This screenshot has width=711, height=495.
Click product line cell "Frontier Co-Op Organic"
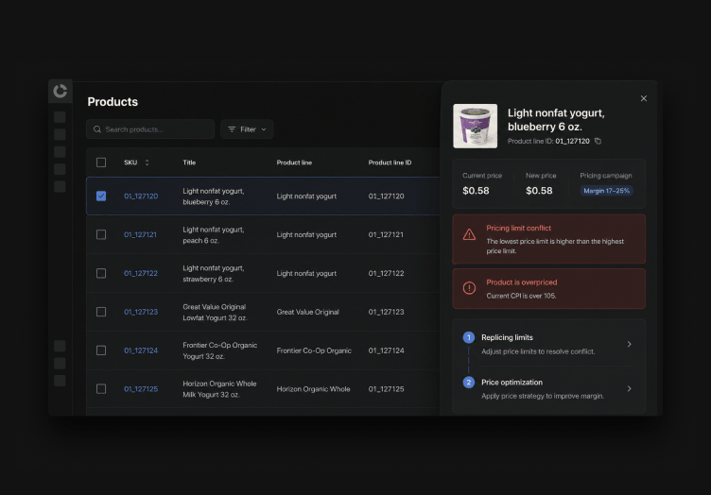(314, 350)
